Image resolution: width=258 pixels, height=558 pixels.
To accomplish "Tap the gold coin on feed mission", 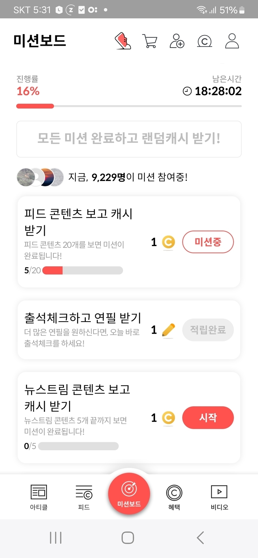I will point(168,242).
